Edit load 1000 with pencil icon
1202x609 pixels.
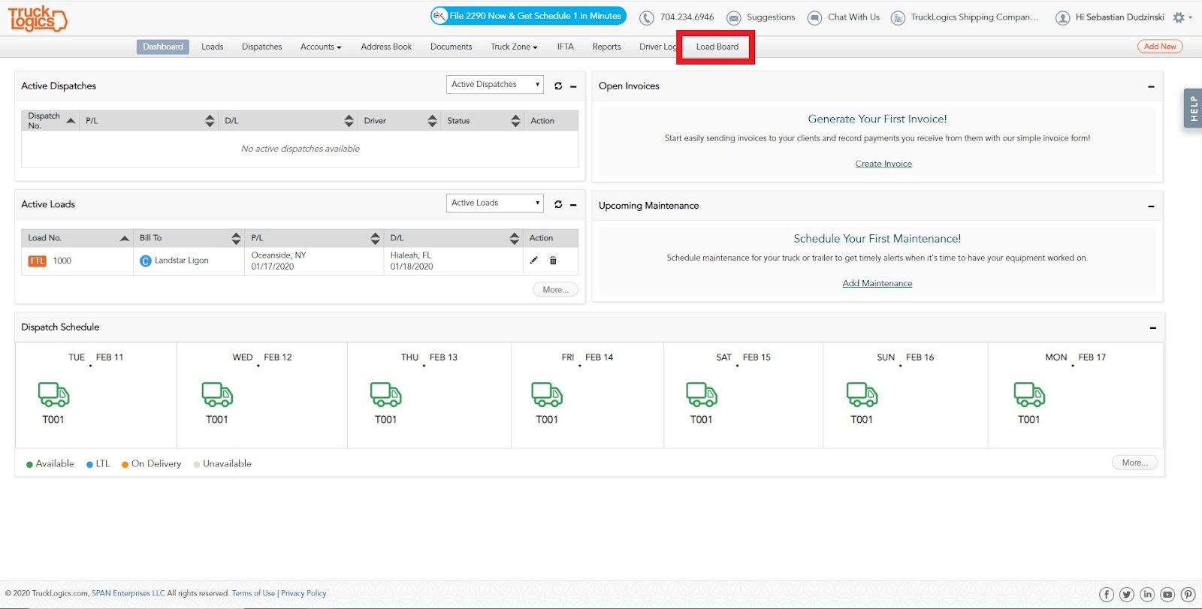(534, 261)
